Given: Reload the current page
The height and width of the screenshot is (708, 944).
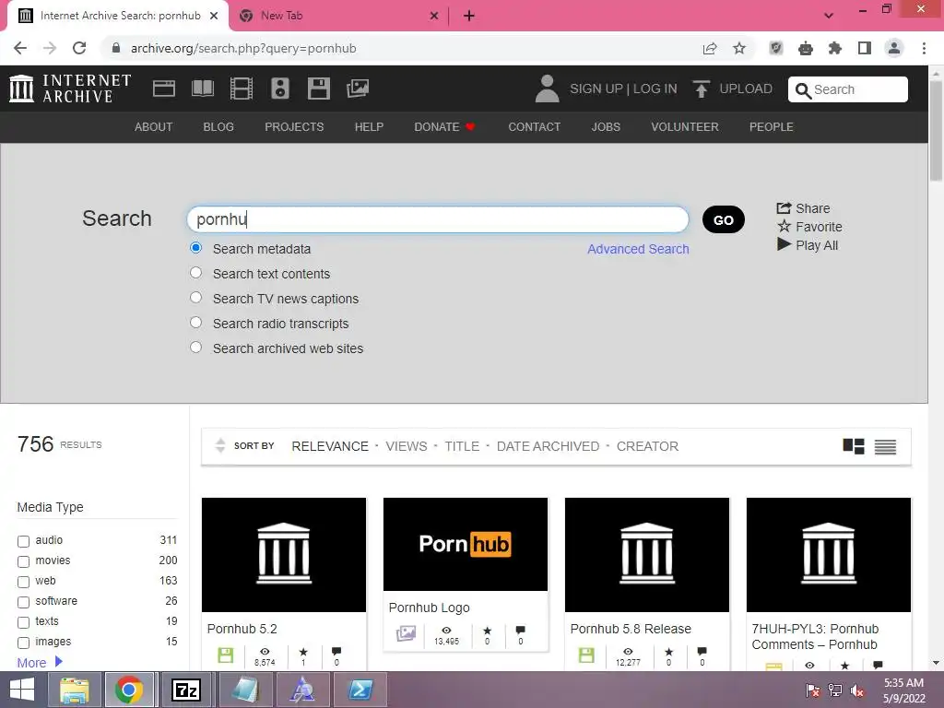Looking at the screenshot, I should [79, 48].
